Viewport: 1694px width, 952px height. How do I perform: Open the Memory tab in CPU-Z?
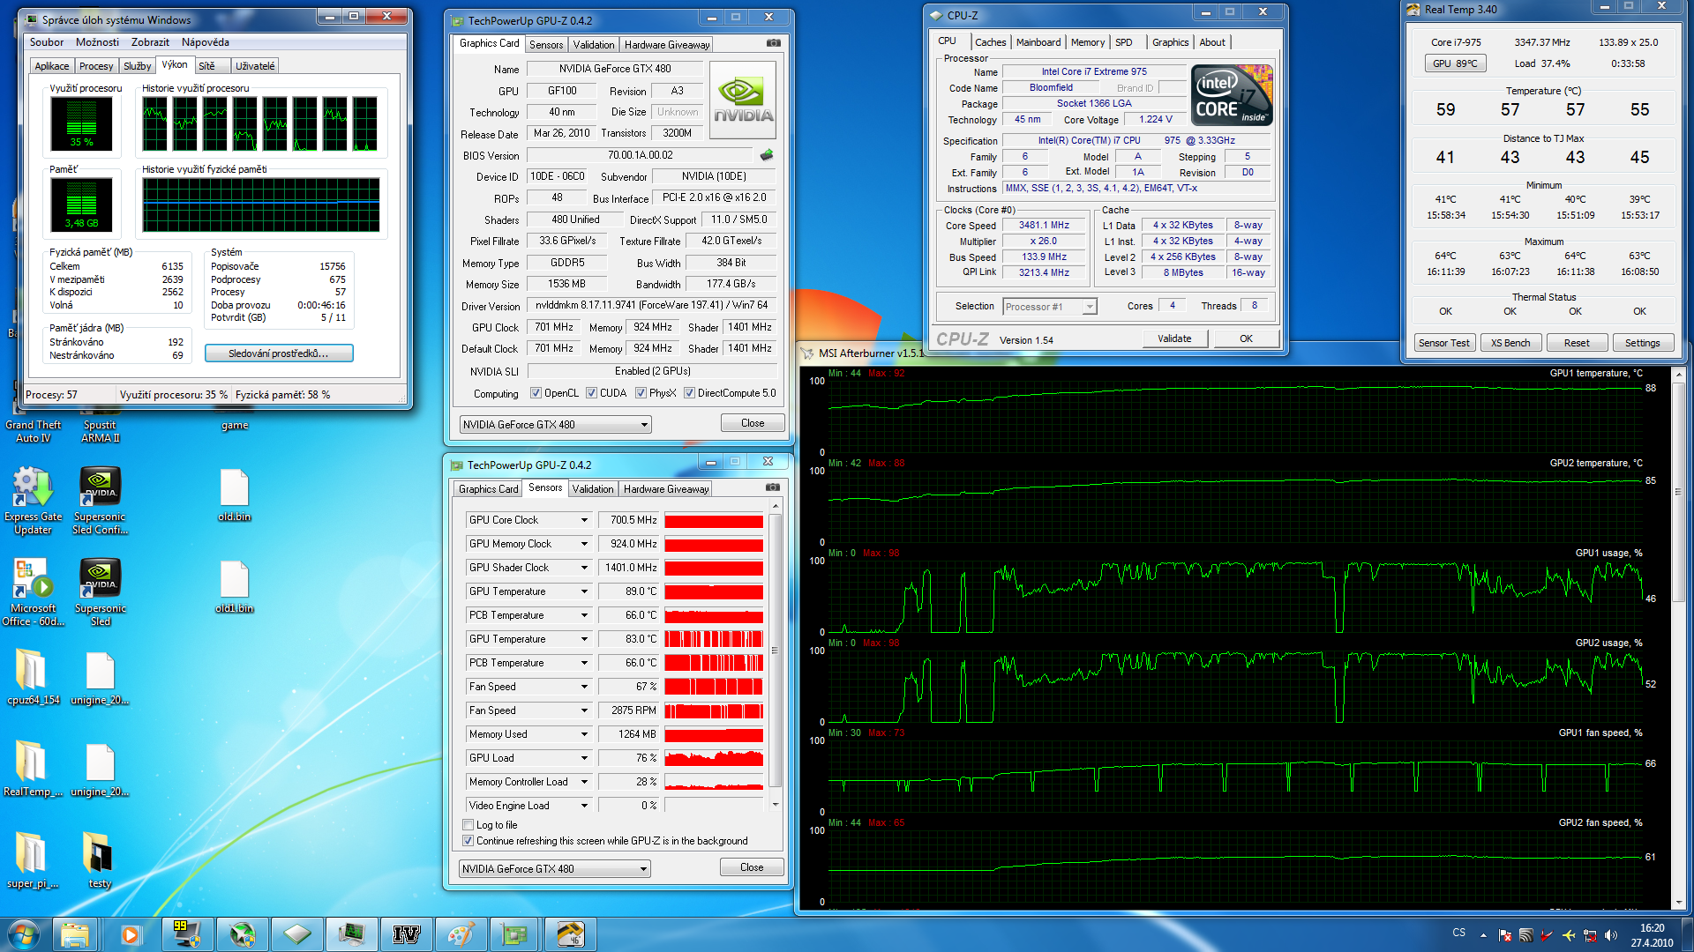pyautogui.click(x=1088, y=42)
